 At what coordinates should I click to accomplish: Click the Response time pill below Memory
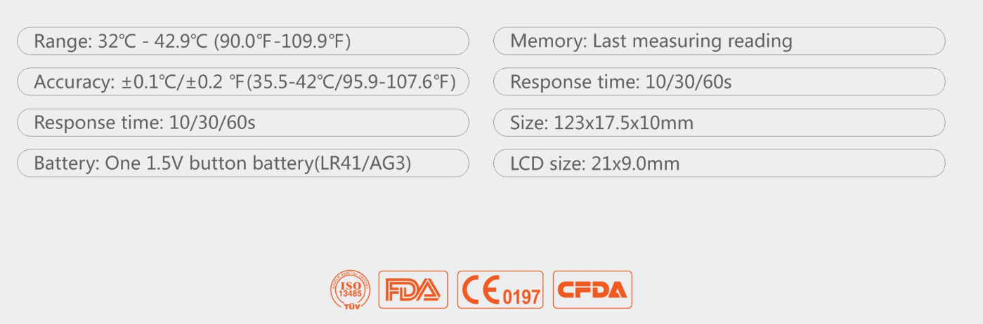tap(719, 82)
